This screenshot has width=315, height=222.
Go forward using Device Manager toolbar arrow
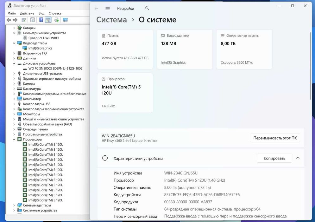pyautogui.click(x=15, y=20)
